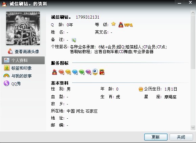The width and height of the screenshot is (196, 143).
Task: Click the yellow diamond service icon
Action: click(68, 72)
